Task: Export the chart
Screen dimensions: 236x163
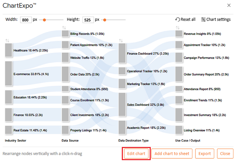Action: coord(205,154)
